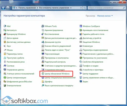The image size is (127, 106).
Task: Go back with the Back button
Action: 4,8
